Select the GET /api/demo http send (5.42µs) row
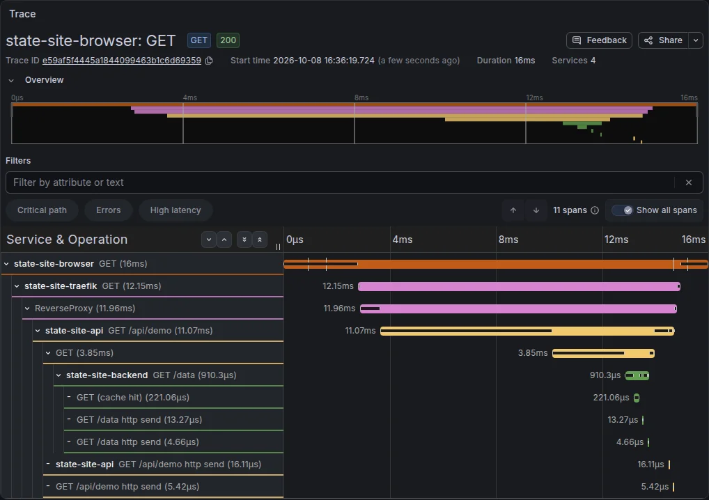 [x=163, y=487]
